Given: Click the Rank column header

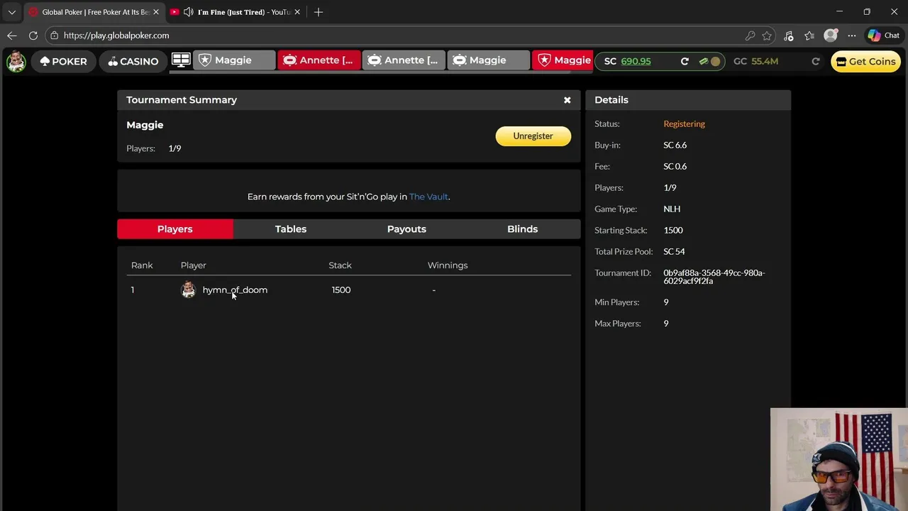Looking at the screenshot, I should click(x=142, y=265).
